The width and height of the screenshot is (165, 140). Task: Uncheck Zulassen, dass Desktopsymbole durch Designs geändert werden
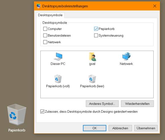tap(42, 112)
